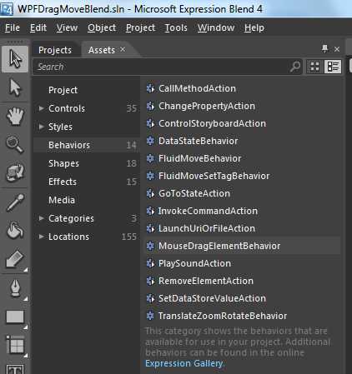Switch assets to grid mode view
Image resolution: width=352 pixels, height=374 pixels.
coord(314,67)
